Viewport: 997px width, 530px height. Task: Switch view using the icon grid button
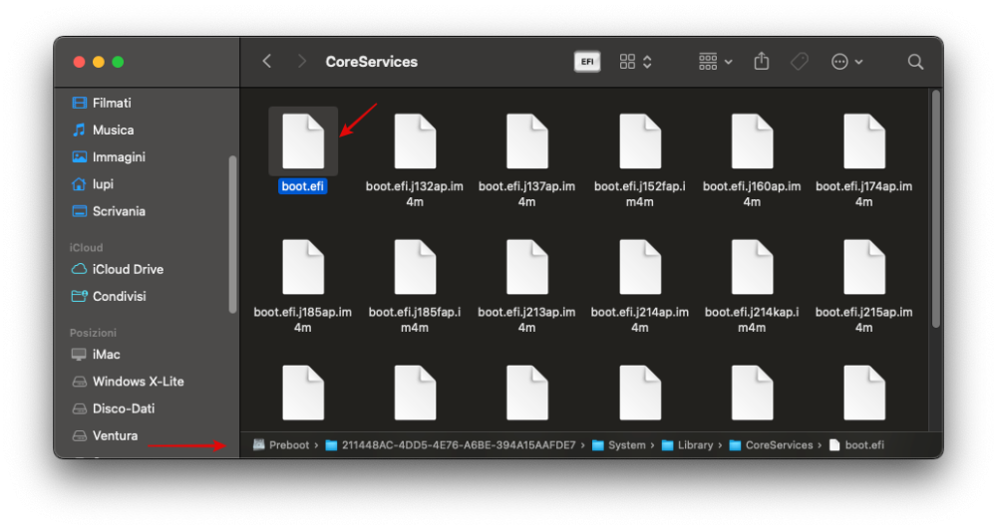coord(627,62)
